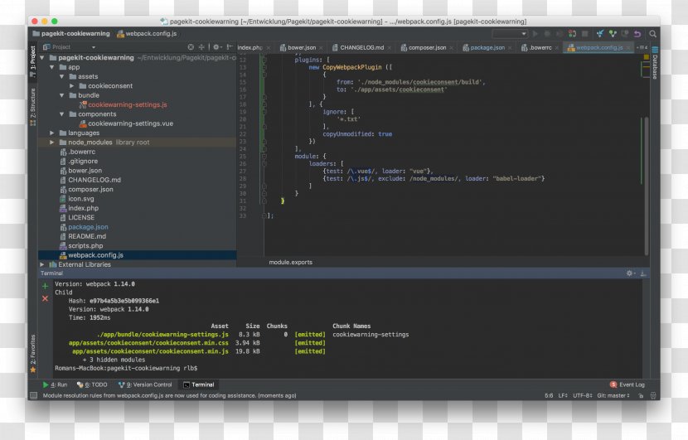Switch to the composer.json editor tab
The height and width of the screenshot is (440, 688).
tap(427, 47)
